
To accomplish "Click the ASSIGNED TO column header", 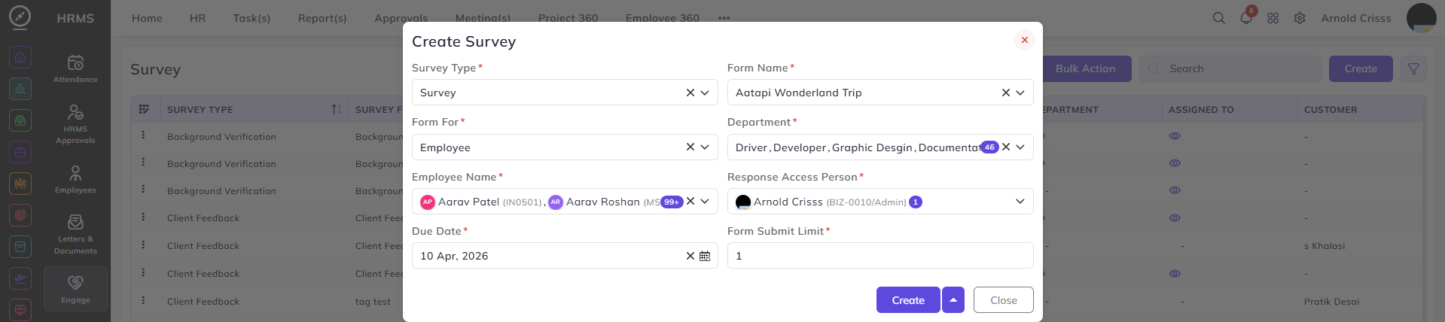I will tap(1201, 109).
